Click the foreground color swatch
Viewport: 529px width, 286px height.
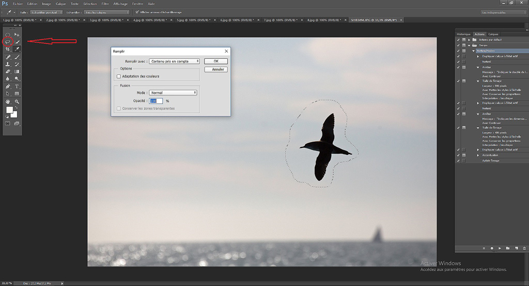click(x=9, y=110)
